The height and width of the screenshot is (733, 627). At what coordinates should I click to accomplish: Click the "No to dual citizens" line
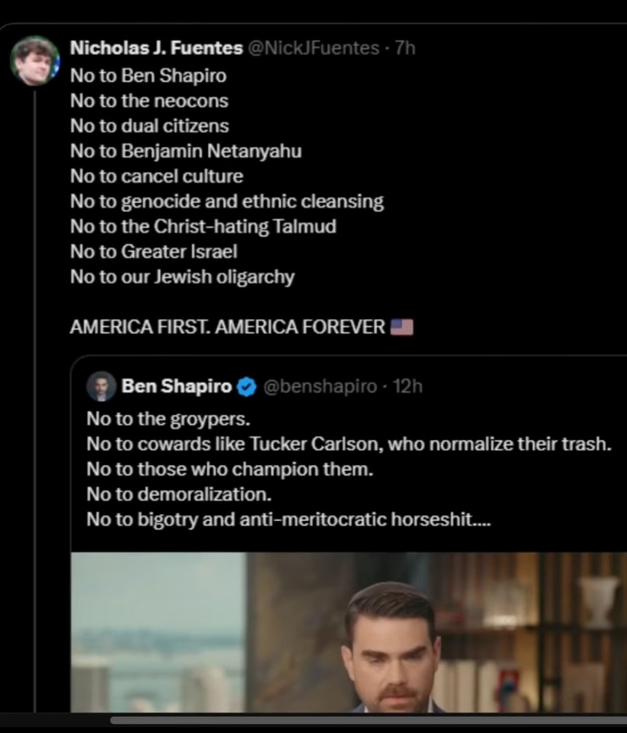coord(149,125)
